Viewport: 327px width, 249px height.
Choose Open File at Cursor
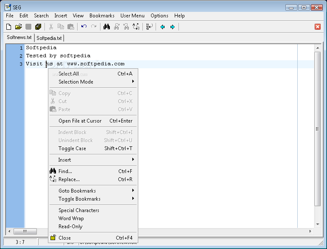93,121
